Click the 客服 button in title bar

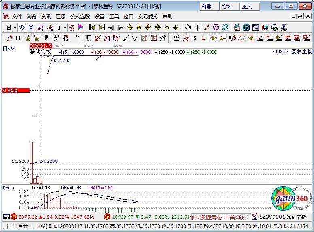click(x=209, y=6)
